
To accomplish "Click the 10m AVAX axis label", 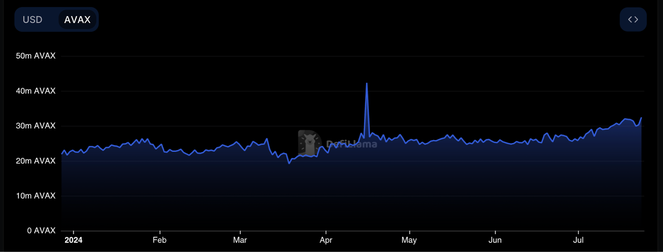I will [x=36, y=196].
